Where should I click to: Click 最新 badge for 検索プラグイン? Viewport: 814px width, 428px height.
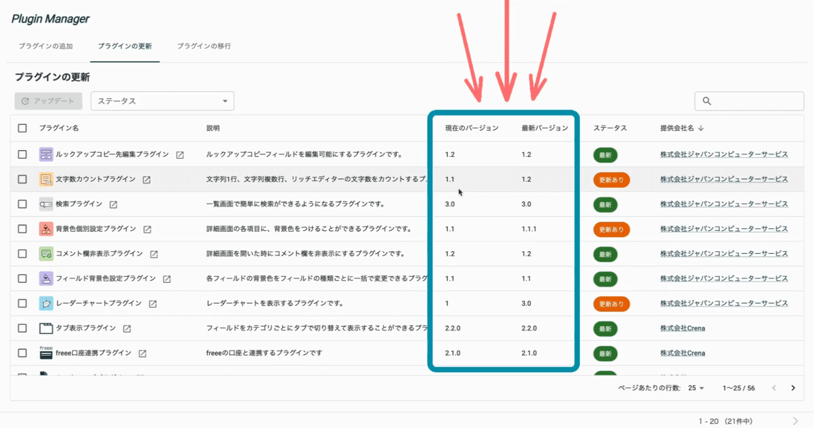click(x=605, y=205)
